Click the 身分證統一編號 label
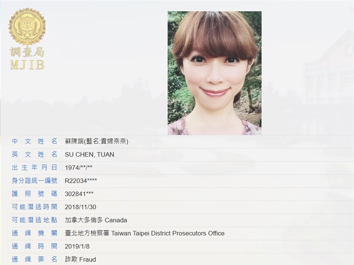354x265 pixels. pos(35,181)
